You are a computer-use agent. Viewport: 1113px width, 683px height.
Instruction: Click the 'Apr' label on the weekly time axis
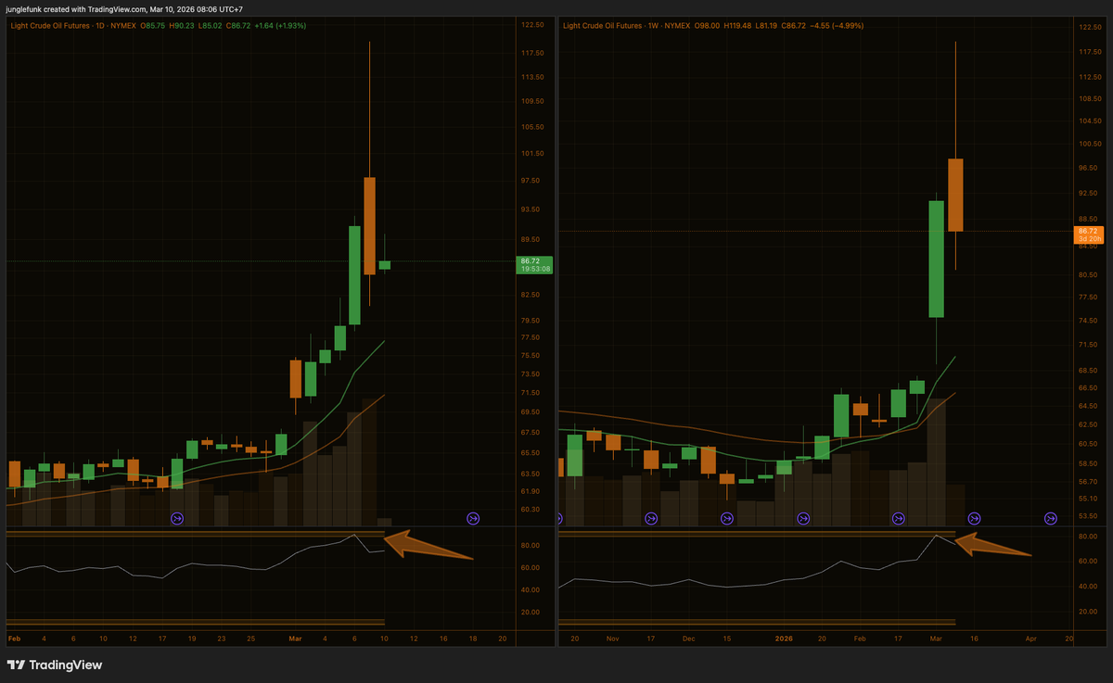[x=1031, y=639]
